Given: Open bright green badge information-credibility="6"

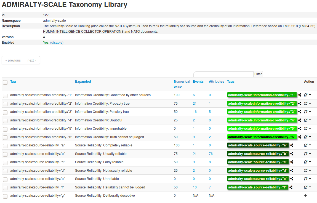Looking at the screenshot, I should coord(262,137).
